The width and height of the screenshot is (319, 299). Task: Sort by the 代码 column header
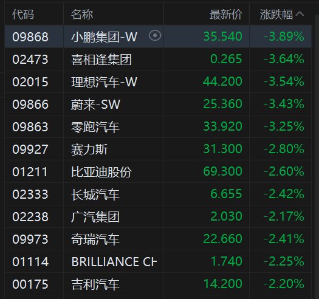click(x=23, y=15)
